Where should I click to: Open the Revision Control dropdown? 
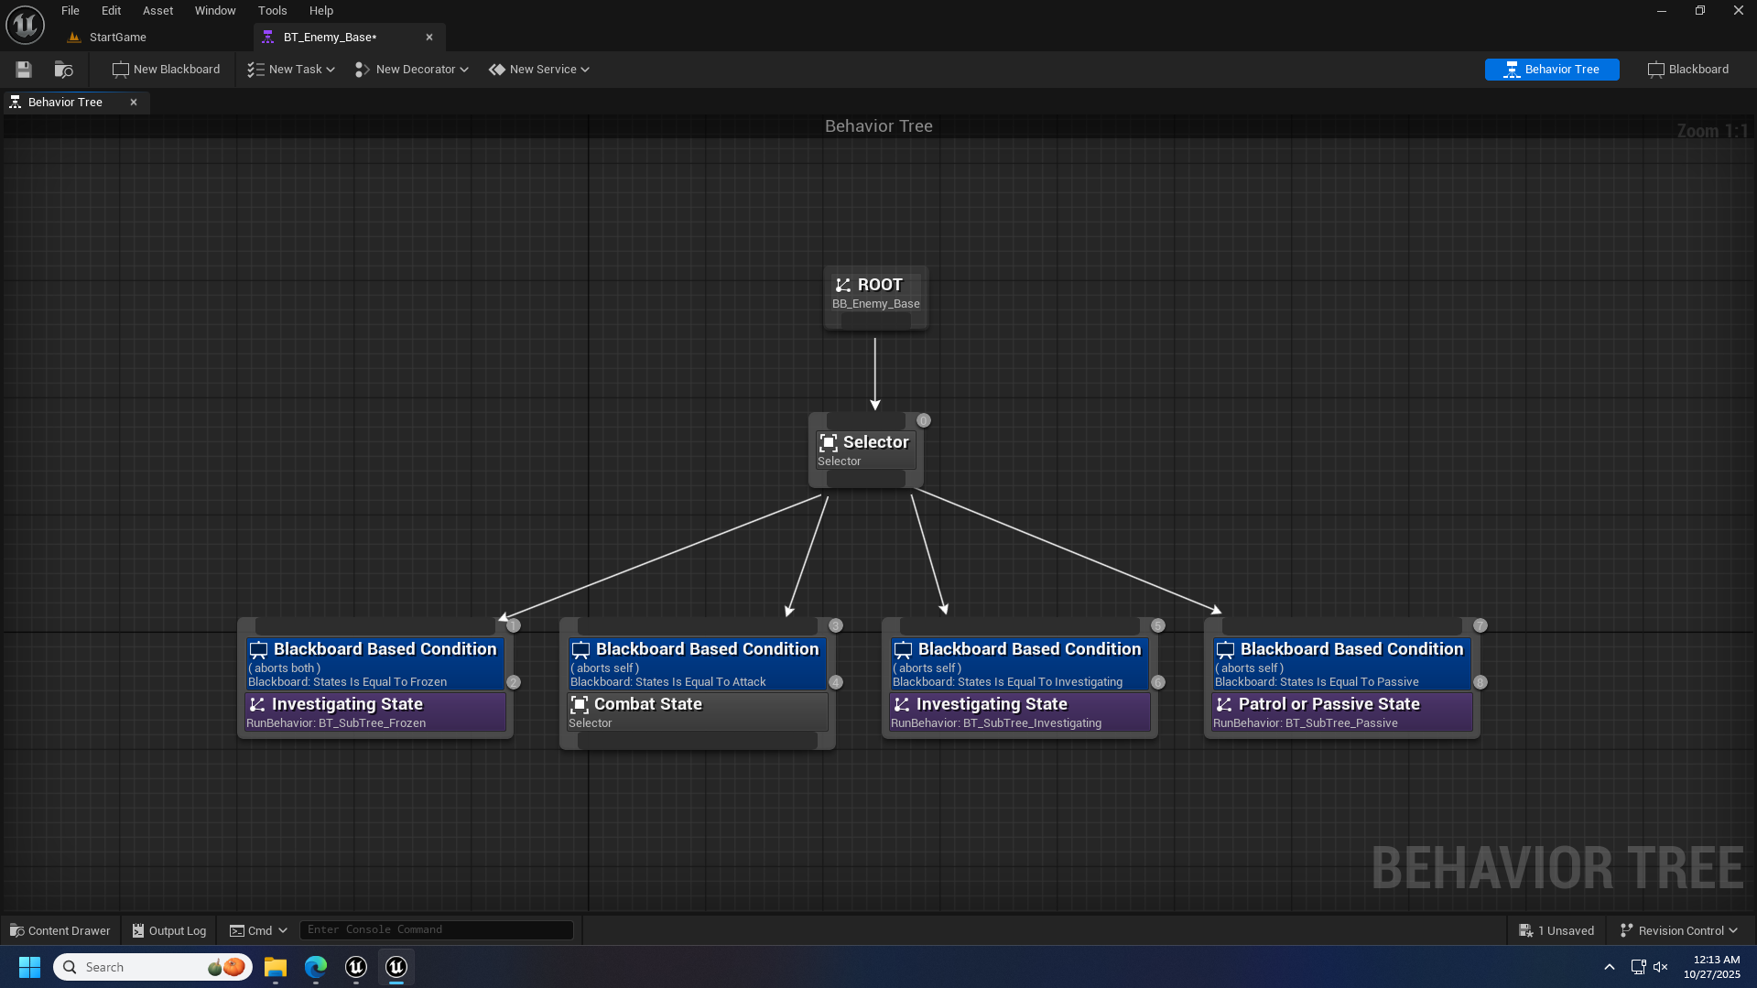click(1679, 930)
